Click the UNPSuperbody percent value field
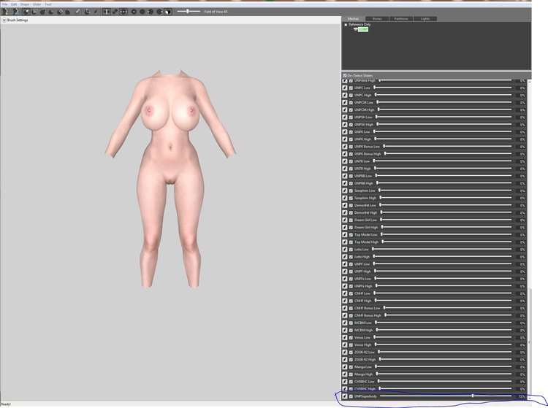This screenshot has width=548, height=408. (522, 396)
